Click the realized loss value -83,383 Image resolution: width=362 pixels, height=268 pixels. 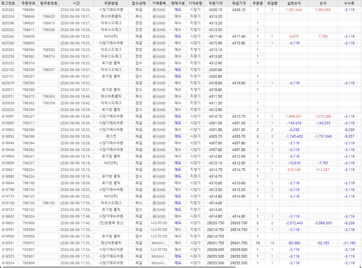point(294,243)
